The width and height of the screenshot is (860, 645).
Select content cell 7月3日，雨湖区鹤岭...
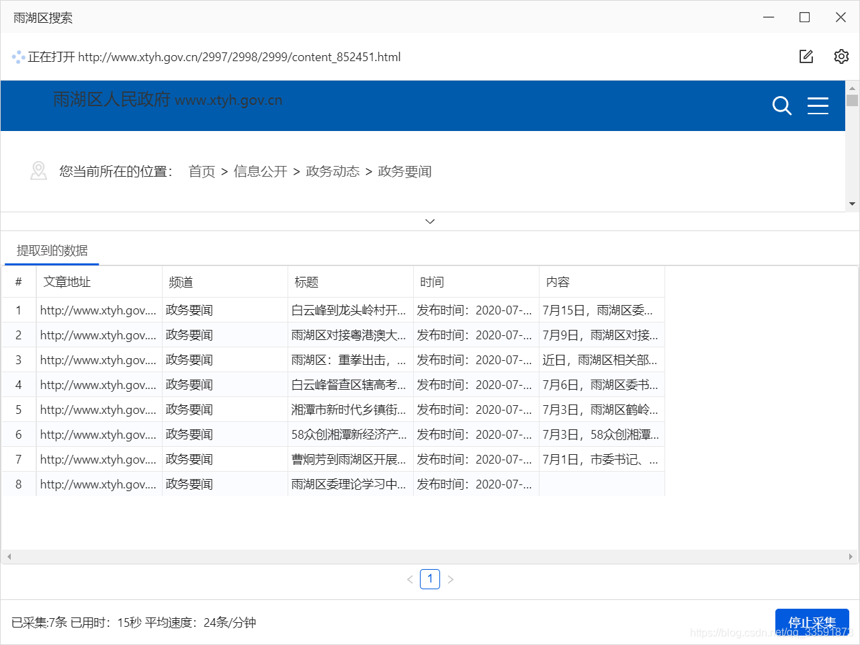coord(602,410)
